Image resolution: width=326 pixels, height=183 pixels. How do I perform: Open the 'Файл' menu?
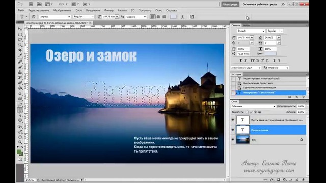(21, 10)
